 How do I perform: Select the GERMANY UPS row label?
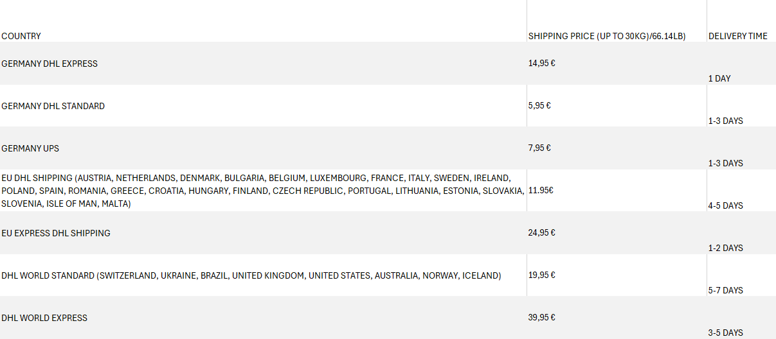[x=30, y=148]
